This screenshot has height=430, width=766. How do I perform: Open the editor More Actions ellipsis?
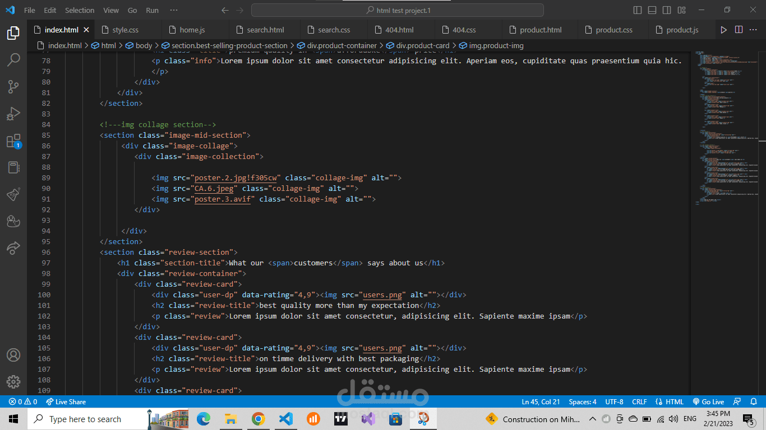(754, 30)
